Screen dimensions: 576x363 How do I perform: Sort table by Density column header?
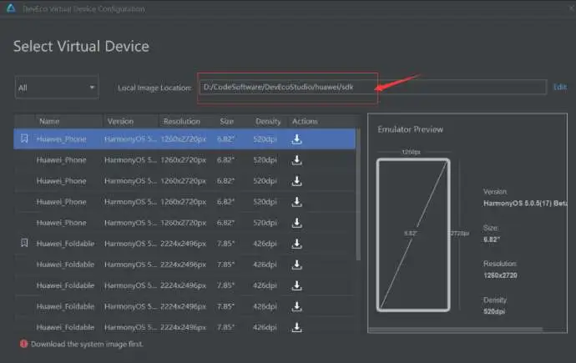(x=268, y=121)
